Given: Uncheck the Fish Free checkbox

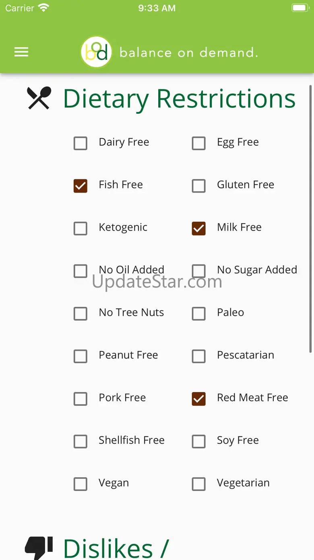Looking at the screenshot, I should click(x=81, y=186).
